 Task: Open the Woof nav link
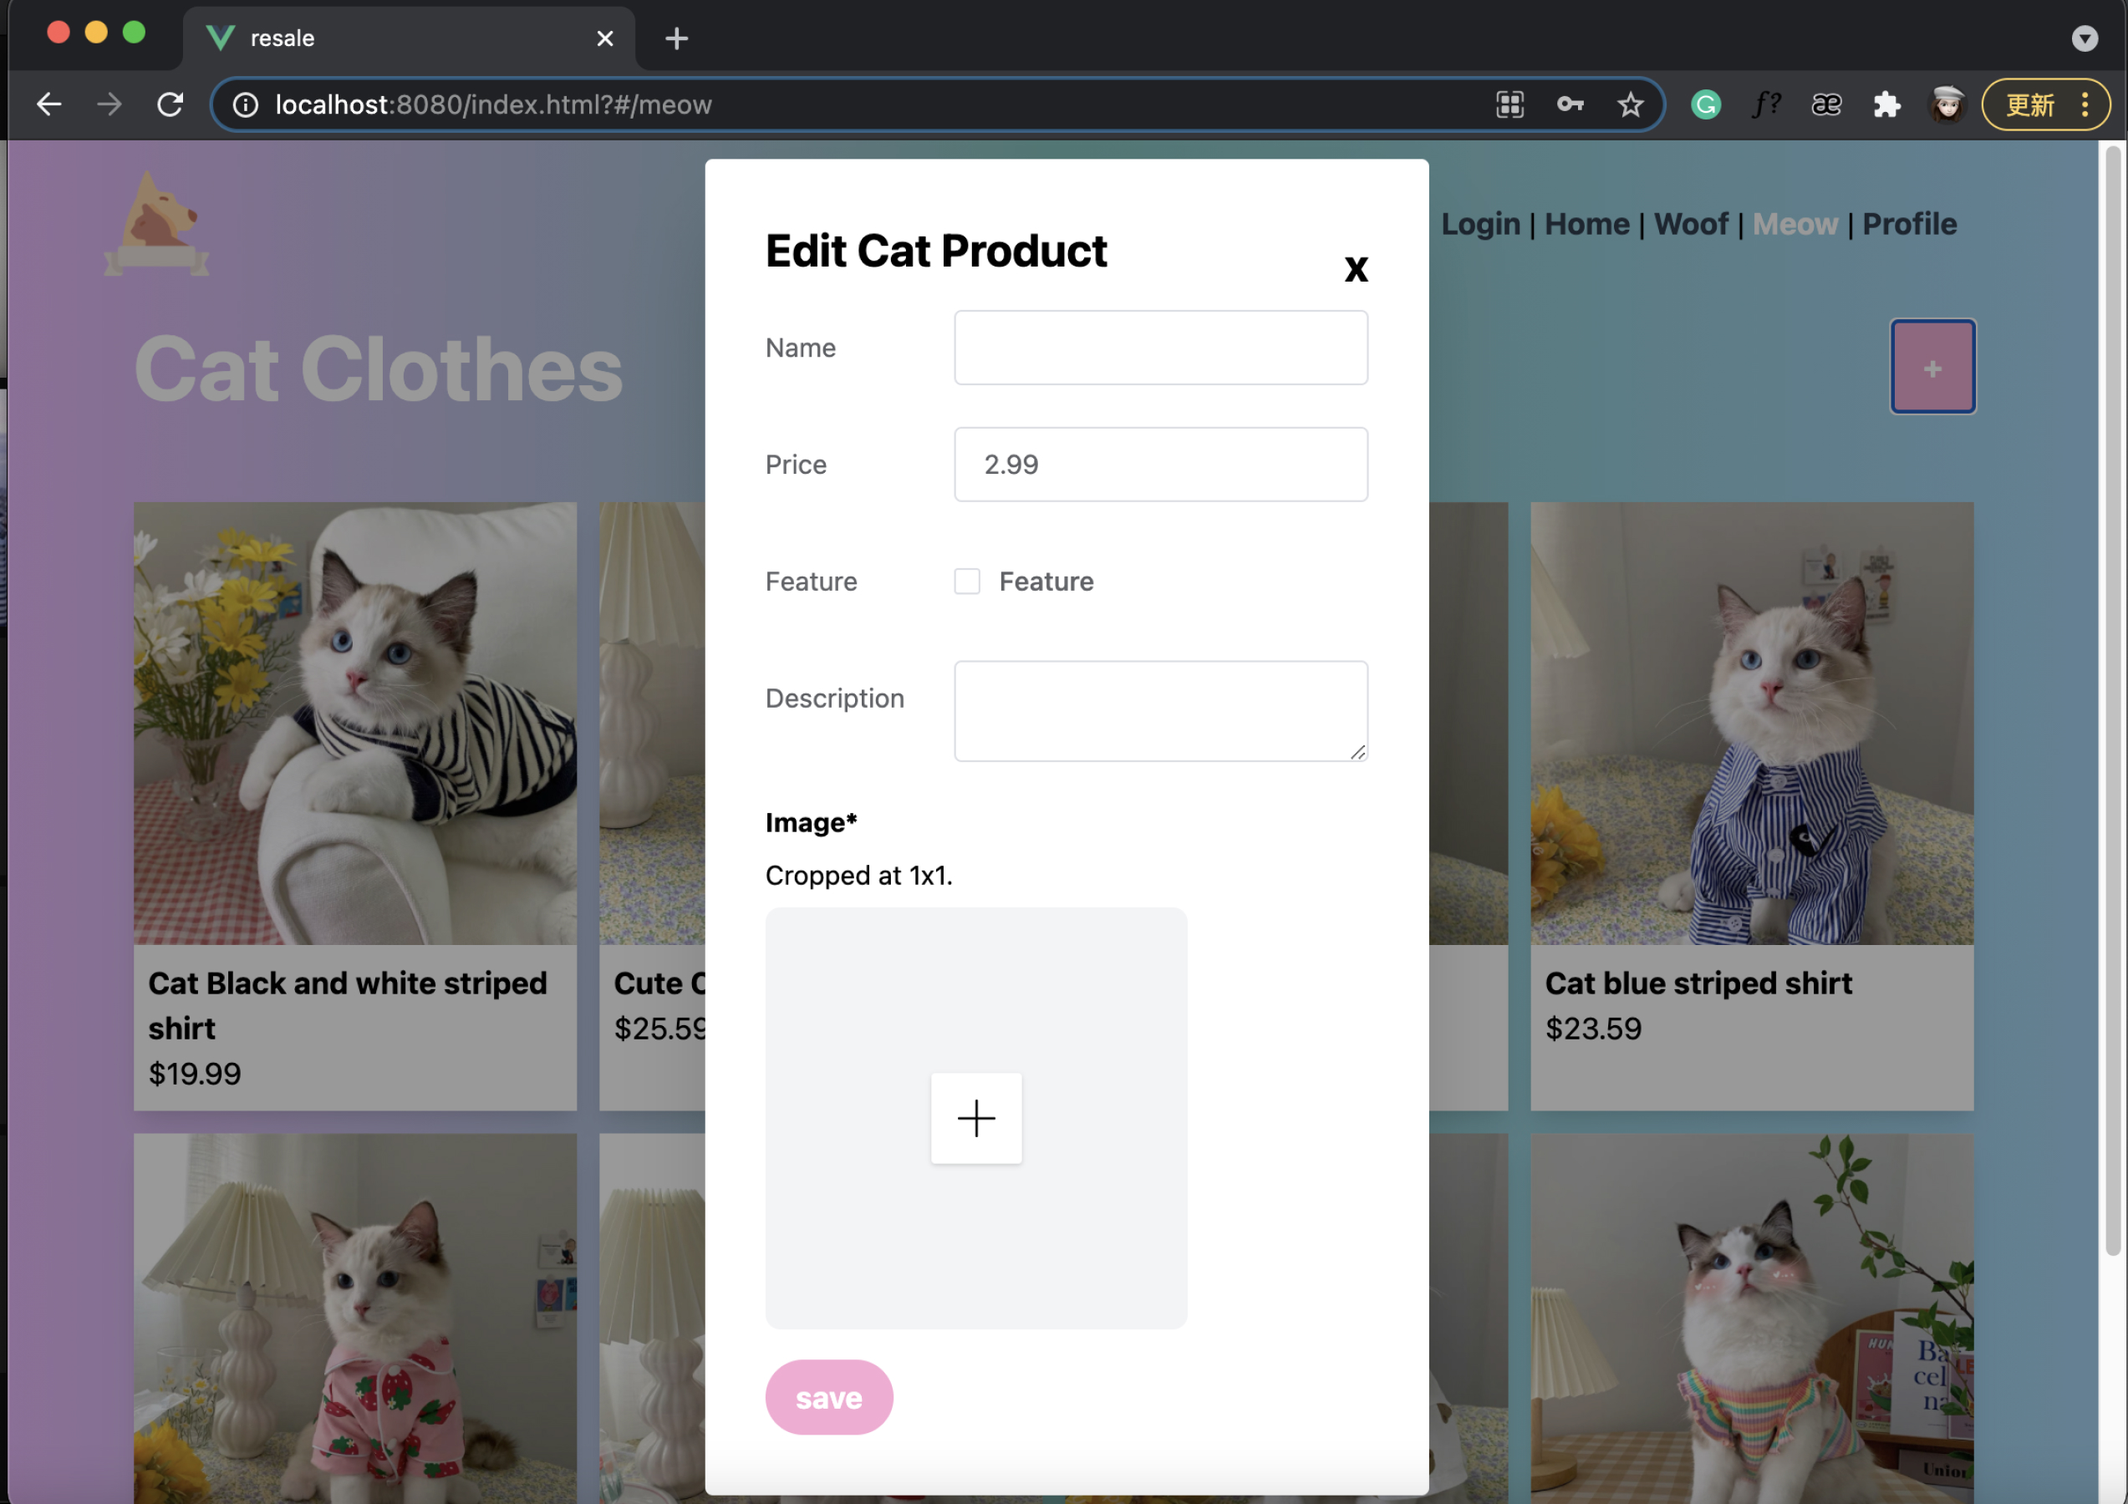[1691, 224]
